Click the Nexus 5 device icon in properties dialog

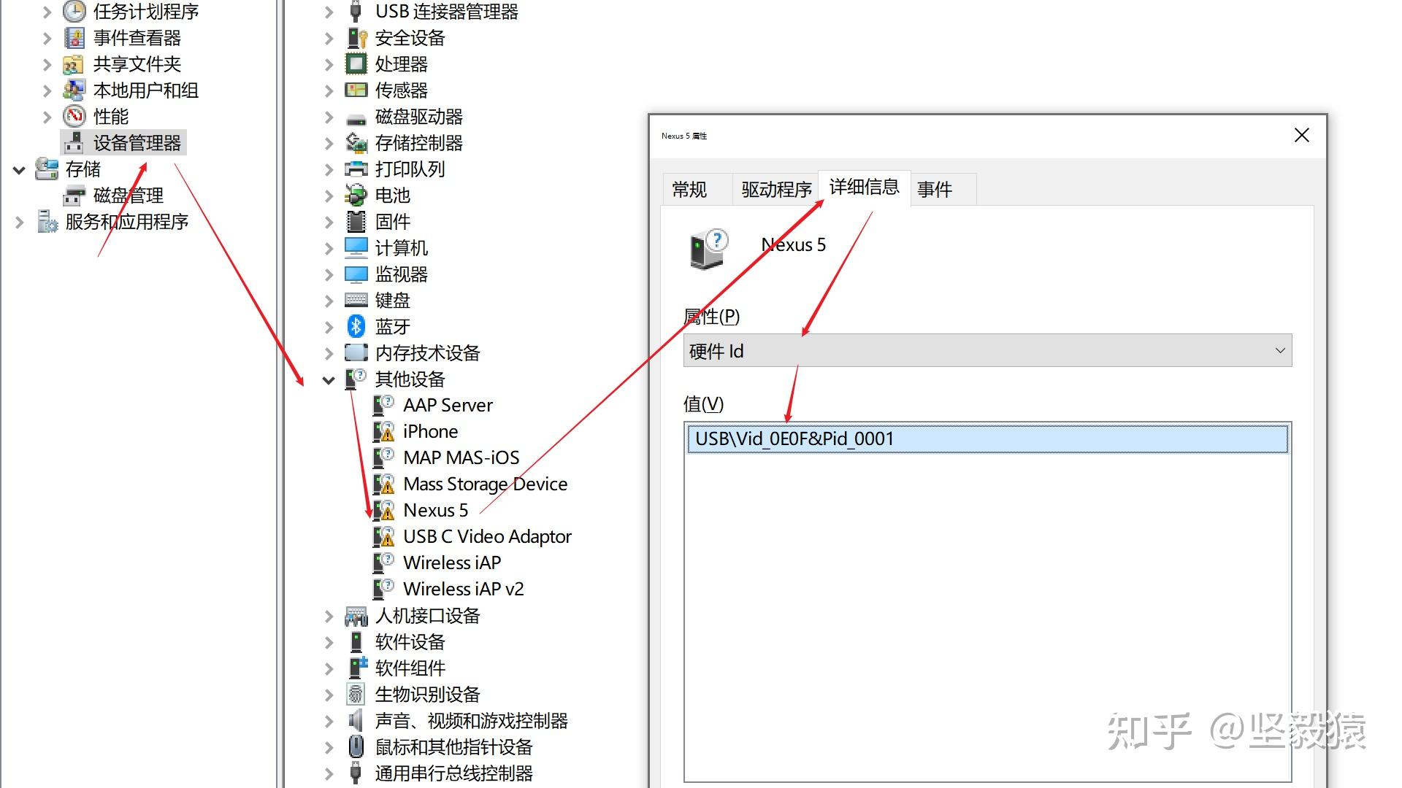[x=708, y=250]
